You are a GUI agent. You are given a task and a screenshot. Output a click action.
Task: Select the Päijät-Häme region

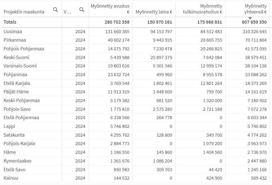pyautogui.click(x=16, y=92)
